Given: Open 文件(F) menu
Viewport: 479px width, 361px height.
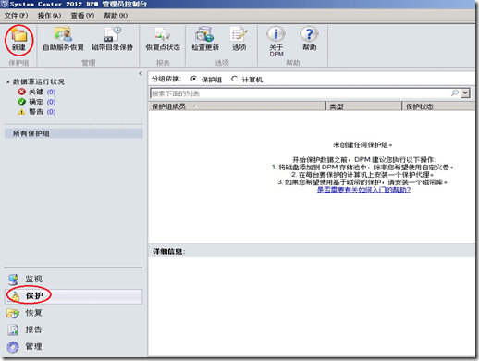Looking at the screenshot, I should pos(16,16).
